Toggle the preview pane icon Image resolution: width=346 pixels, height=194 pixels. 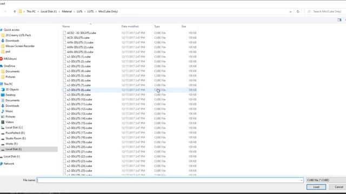340,20
